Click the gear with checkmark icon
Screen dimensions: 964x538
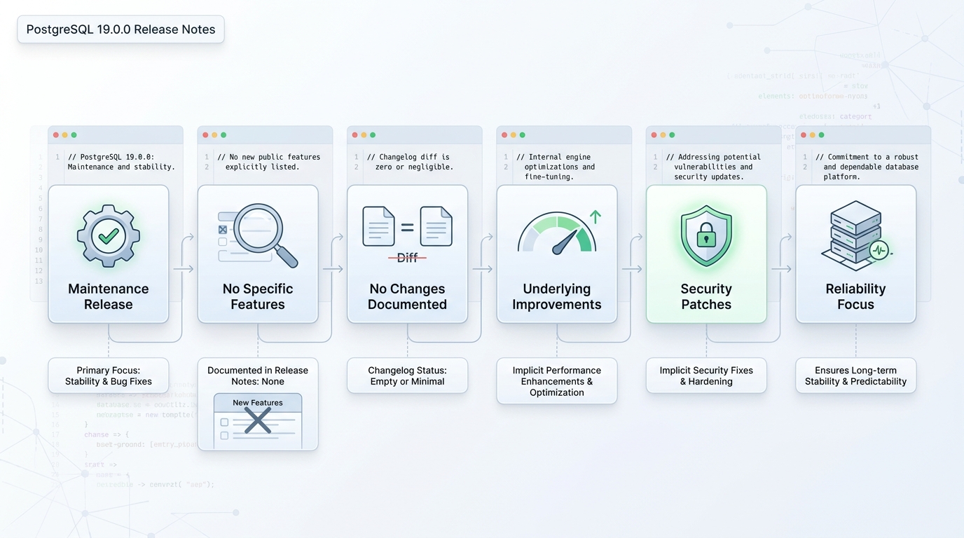pyautogui.click(x=109, y=236)
